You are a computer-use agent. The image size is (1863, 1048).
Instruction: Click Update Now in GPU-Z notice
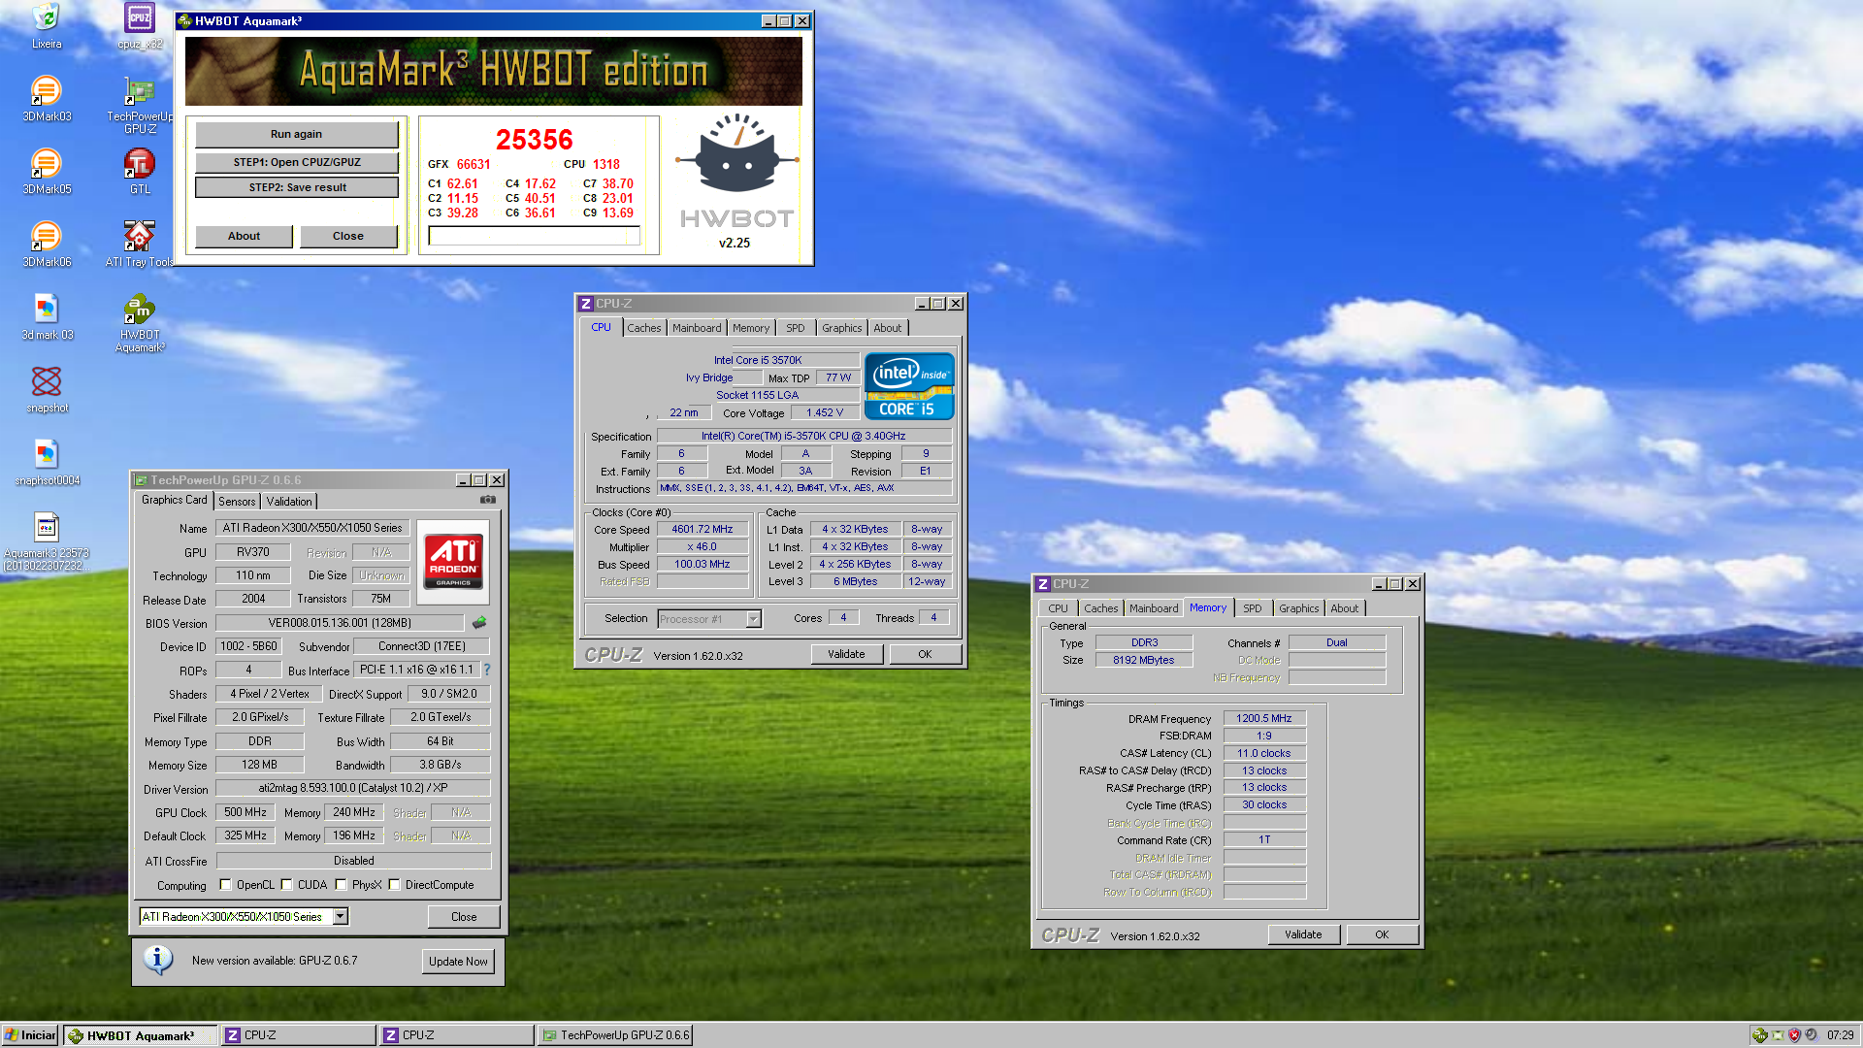pos(458,961)
